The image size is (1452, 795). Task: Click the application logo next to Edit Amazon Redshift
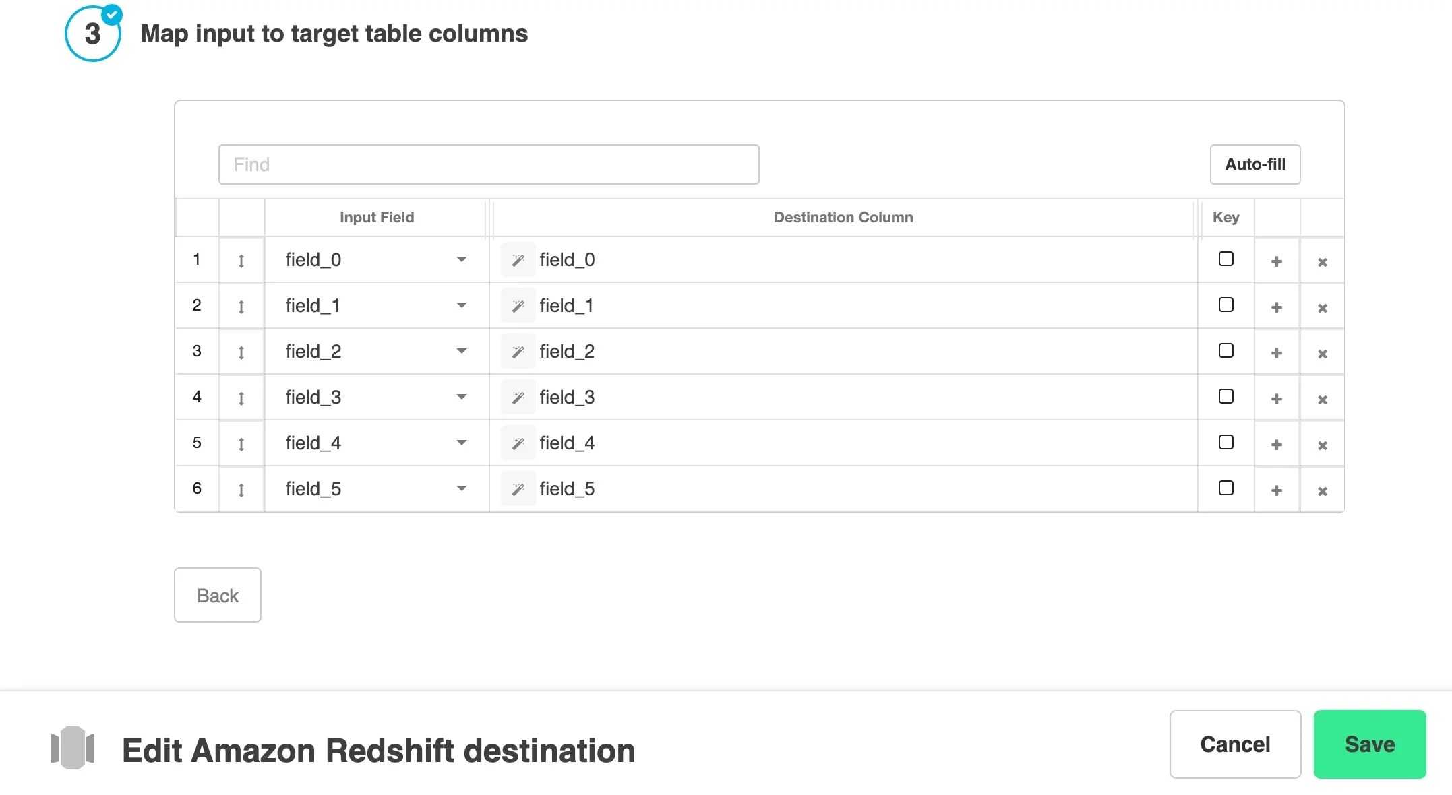[x=73, y=748]
